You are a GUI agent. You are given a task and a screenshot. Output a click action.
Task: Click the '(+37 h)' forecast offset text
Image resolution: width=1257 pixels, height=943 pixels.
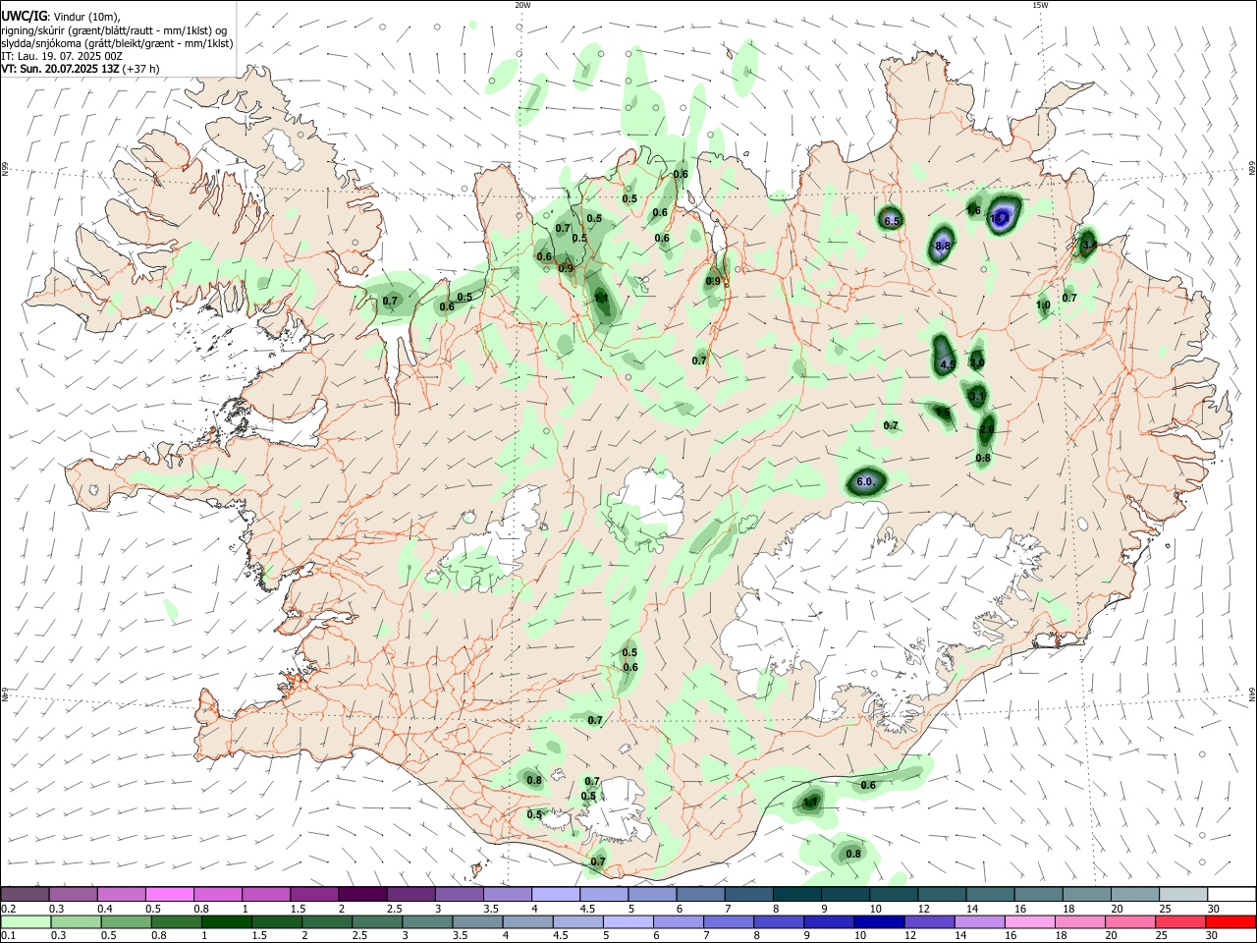(141, 69)
